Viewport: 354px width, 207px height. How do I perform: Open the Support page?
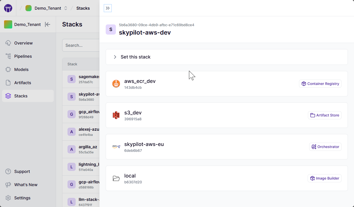22,171
